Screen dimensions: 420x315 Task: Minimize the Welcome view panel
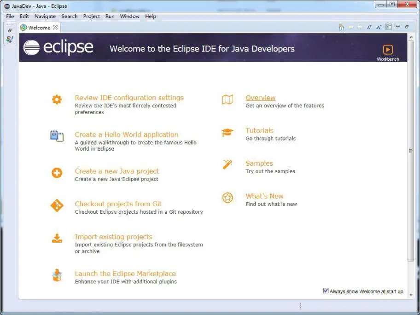[398, 26]
